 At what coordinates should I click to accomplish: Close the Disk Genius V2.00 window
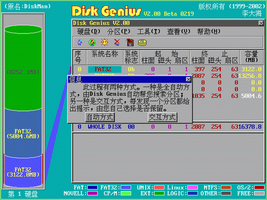pyautogui.click(x=261, y=23)
